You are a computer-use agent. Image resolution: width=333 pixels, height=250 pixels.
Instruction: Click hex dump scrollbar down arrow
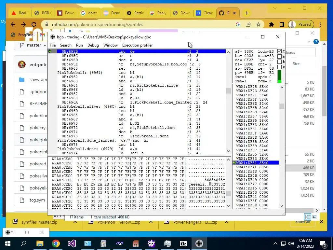pyautogui.click(x=228, y=206)
